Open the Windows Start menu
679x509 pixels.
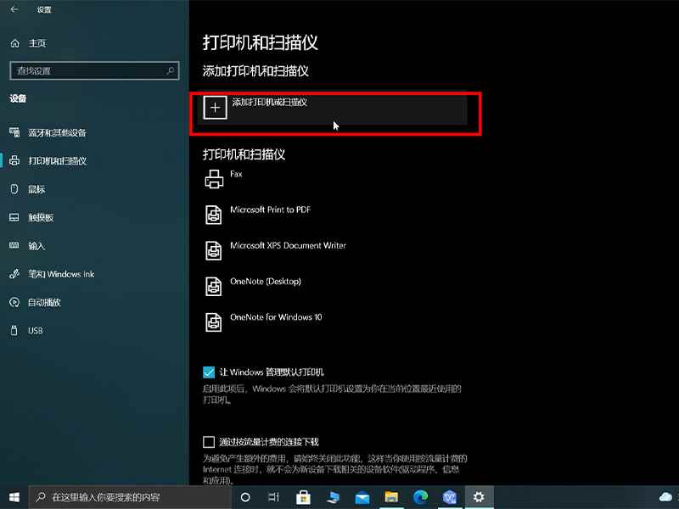click(14, 497)
